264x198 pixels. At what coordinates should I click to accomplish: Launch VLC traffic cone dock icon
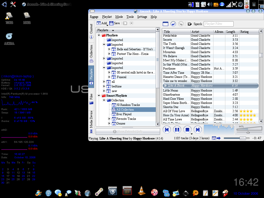pos(142,191)
